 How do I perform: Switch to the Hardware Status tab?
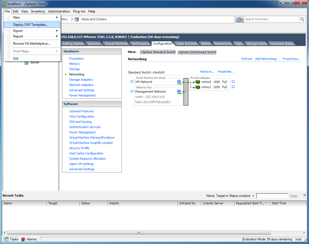coord(282,44)
